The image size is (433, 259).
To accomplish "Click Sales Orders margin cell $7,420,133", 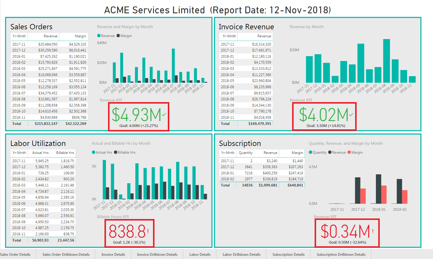I will coord(78,93).
